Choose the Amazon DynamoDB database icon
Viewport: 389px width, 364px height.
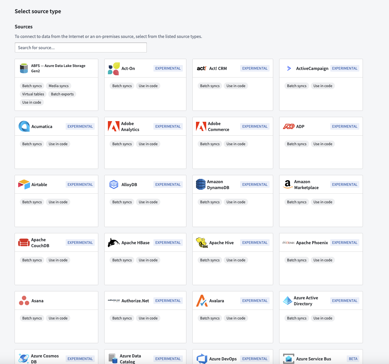point(201,184)
